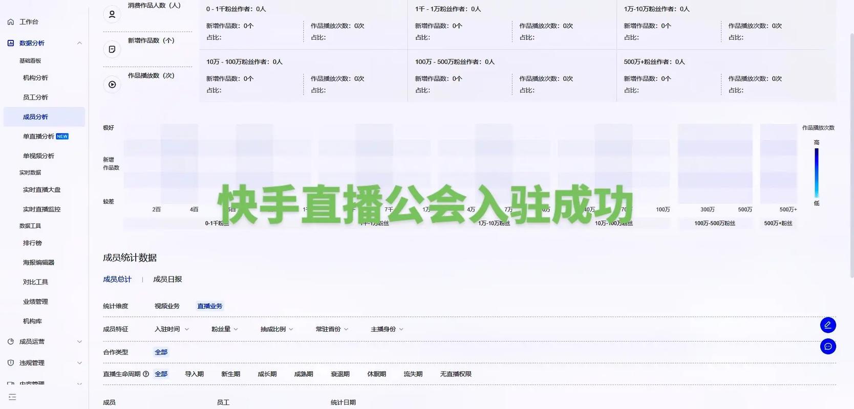Image resolution: width=854 pixels, height=409 pixels.
Task: Open 机构库 in sidebar
Action: coord(32,321)
